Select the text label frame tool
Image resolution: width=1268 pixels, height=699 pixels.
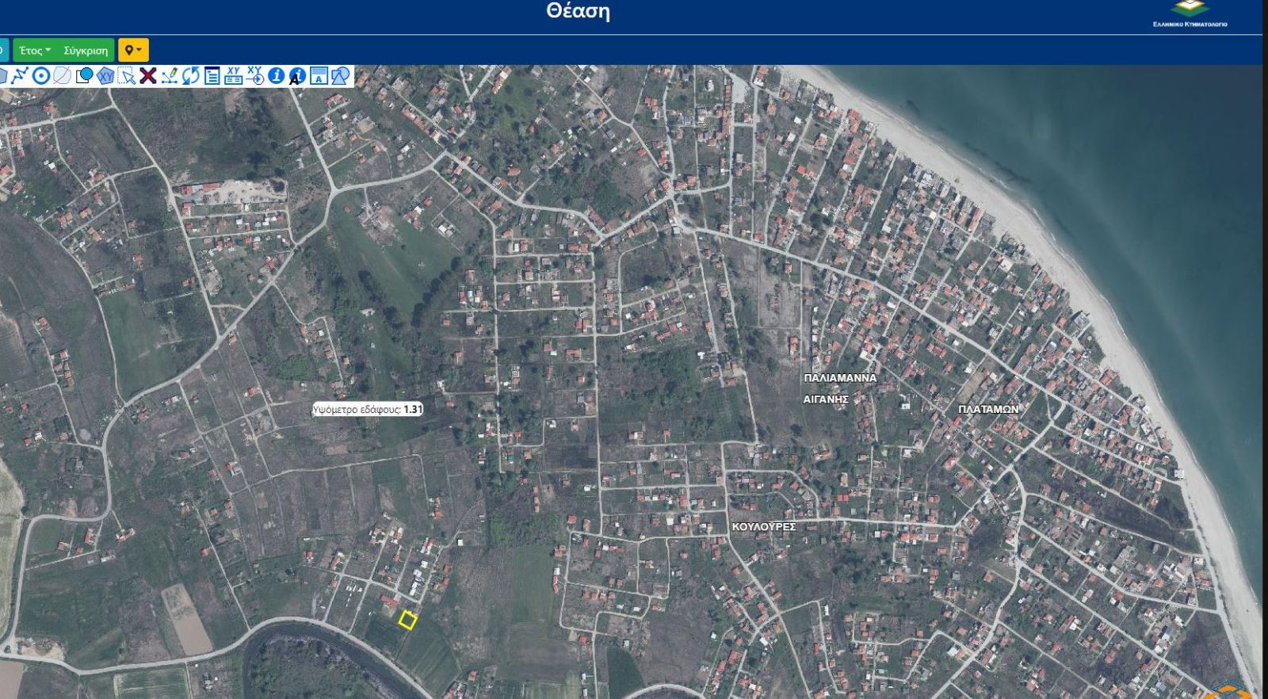tap(319, 76)
